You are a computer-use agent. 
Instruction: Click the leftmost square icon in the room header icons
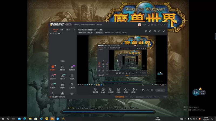(146, 31)
